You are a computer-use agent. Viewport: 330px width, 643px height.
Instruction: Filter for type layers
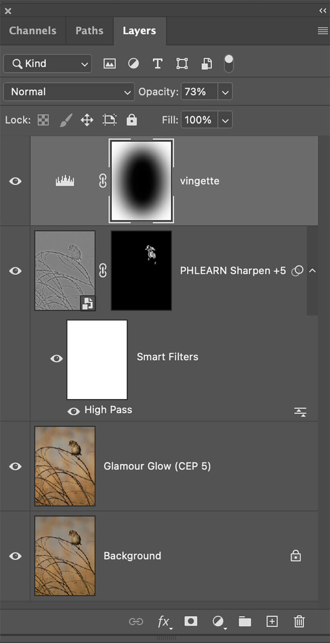pyautogui.click(x=158, y=63)
